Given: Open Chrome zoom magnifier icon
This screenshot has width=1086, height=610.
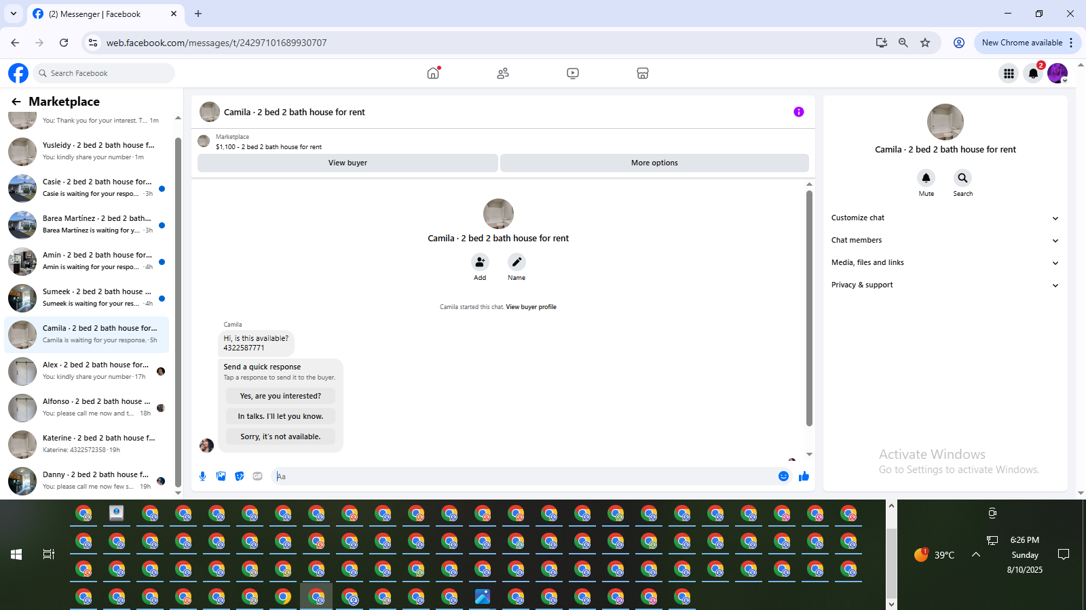Looking at the screenshot, I should 903,43.
